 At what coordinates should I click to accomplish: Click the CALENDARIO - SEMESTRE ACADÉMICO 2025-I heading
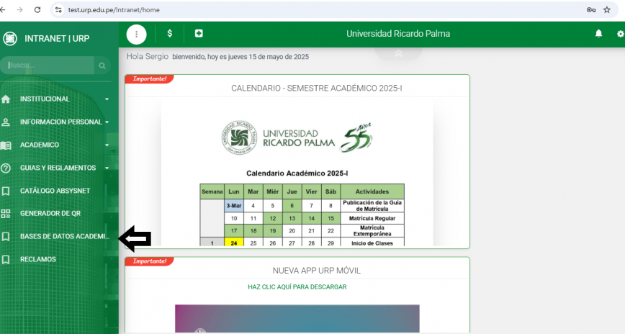tap(317, 88)
